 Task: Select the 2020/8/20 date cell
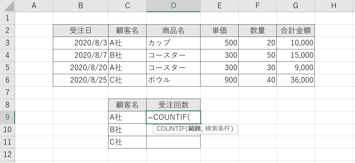(81, 68)
